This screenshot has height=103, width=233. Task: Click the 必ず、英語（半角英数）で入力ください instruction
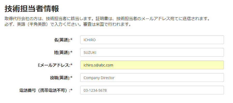pos(43,25)
